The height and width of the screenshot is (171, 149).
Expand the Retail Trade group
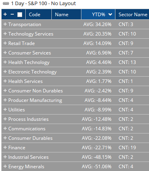click(5, 43)
